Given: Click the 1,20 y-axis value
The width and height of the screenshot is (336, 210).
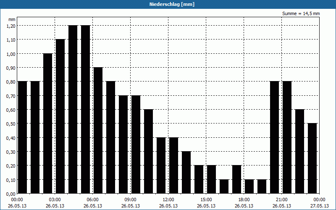Looking at the screenshot, I should pyautogui.click(x=11, y=26).
